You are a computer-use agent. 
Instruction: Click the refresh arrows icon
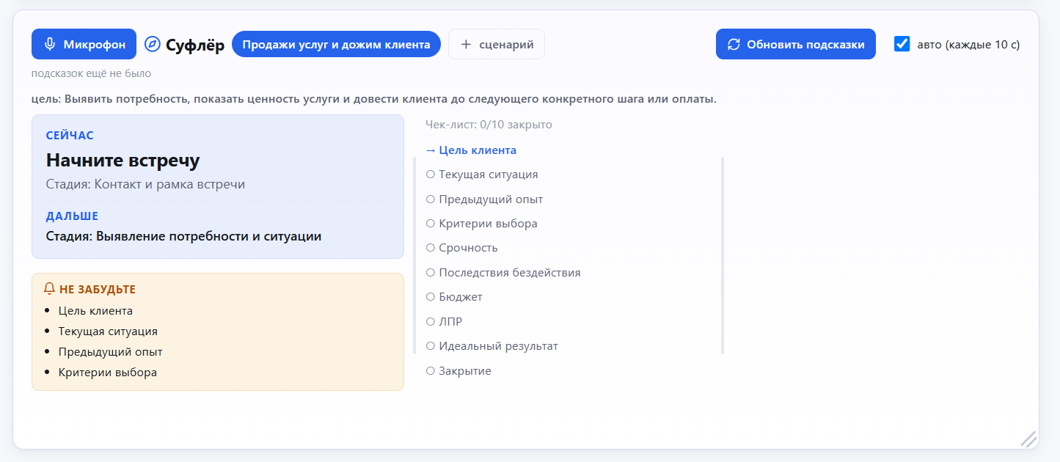coord(734,44)
